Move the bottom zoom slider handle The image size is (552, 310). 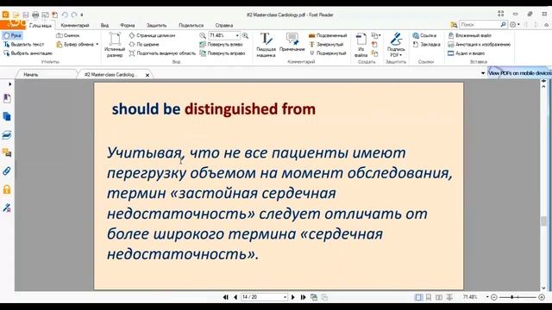pyautogui.click(x=511, y=297)
